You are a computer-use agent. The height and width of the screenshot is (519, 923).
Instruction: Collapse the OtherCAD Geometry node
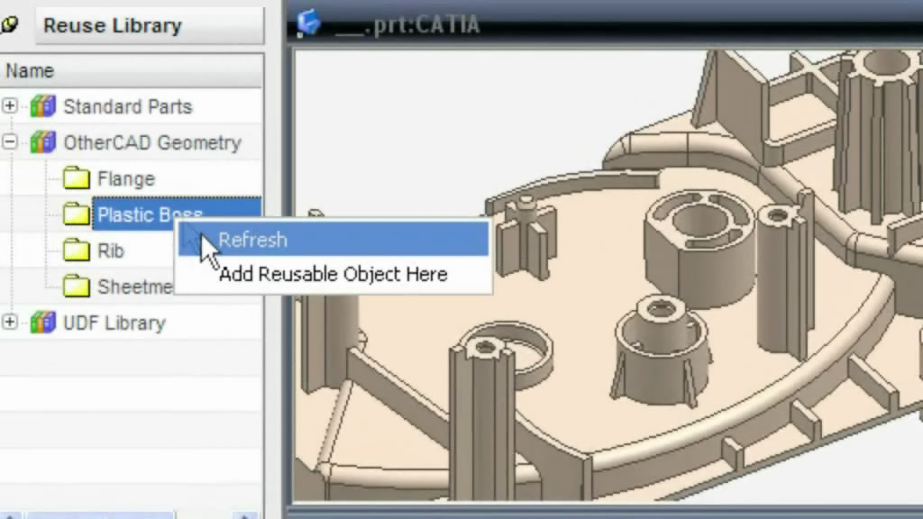click(9, 142)
